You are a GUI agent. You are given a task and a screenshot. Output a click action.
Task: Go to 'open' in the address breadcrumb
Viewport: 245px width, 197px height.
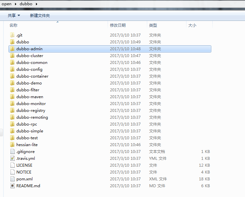click(7, 4)
